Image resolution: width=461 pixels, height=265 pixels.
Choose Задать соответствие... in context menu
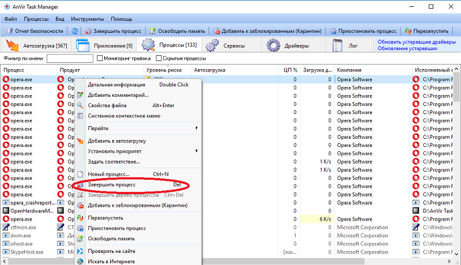138,161
